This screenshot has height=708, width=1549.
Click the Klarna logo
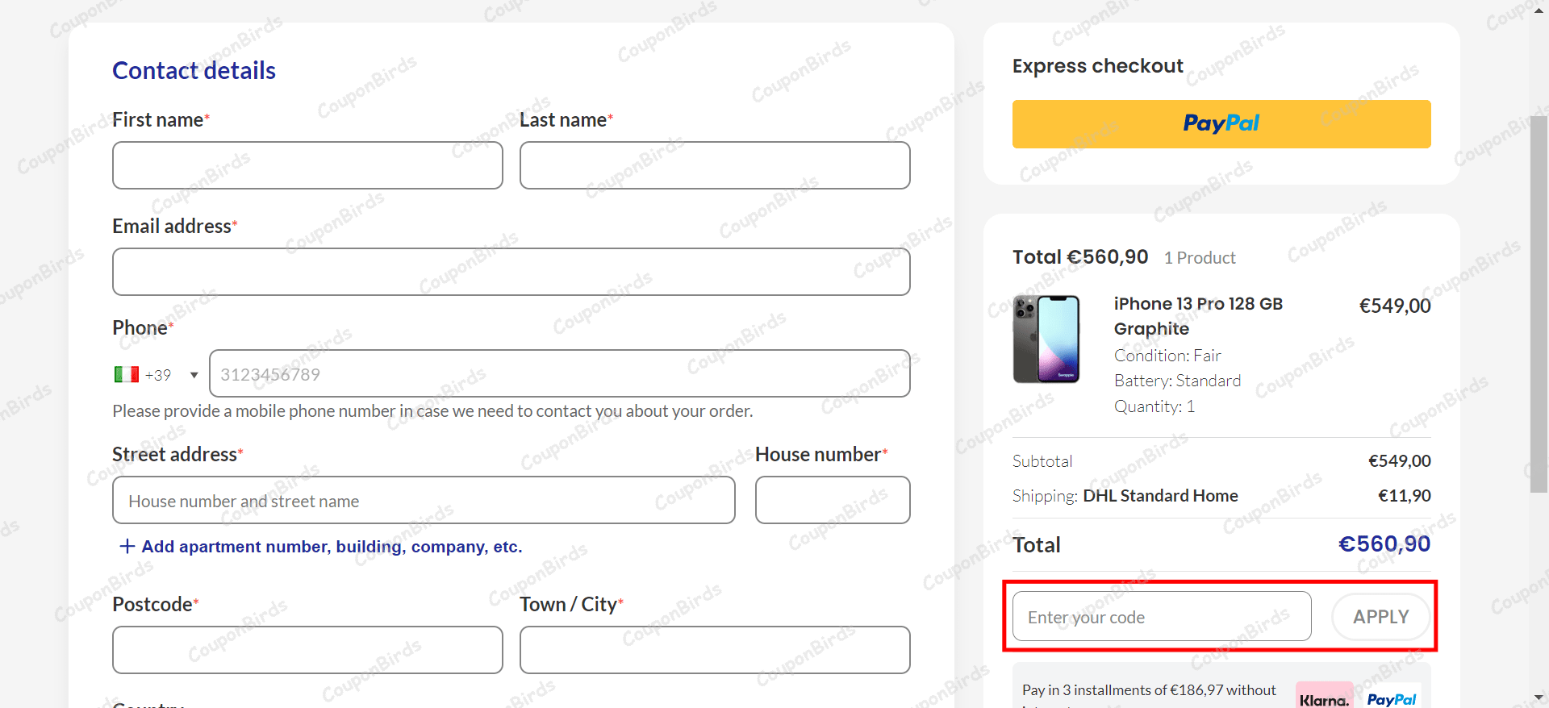(x=1323, y=698)
